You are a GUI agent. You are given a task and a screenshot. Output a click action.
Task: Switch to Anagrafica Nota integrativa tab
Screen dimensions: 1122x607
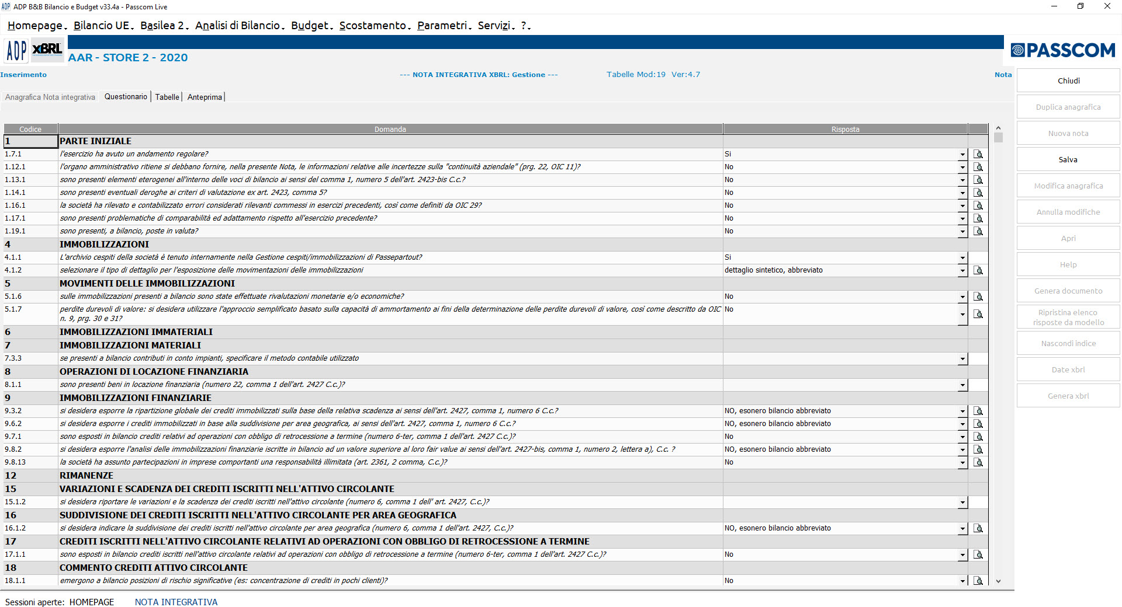(50, 97)
